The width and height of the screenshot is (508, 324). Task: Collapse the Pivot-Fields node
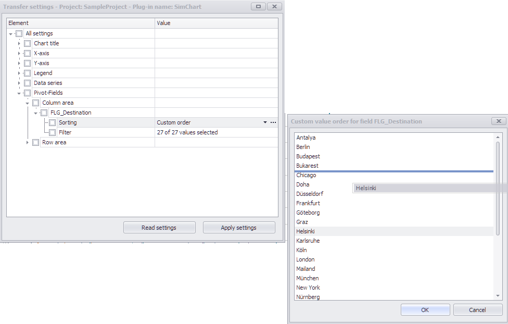19,93
